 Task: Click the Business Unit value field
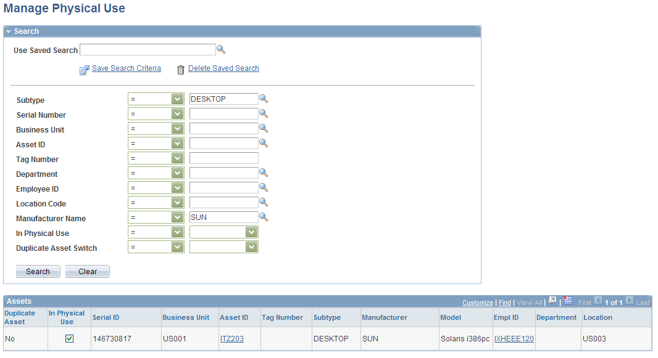[223, 128]
